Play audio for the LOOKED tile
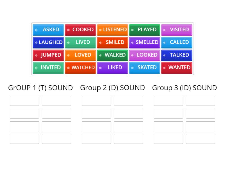The width and height of the screenshot is (225, 169). 132,55
